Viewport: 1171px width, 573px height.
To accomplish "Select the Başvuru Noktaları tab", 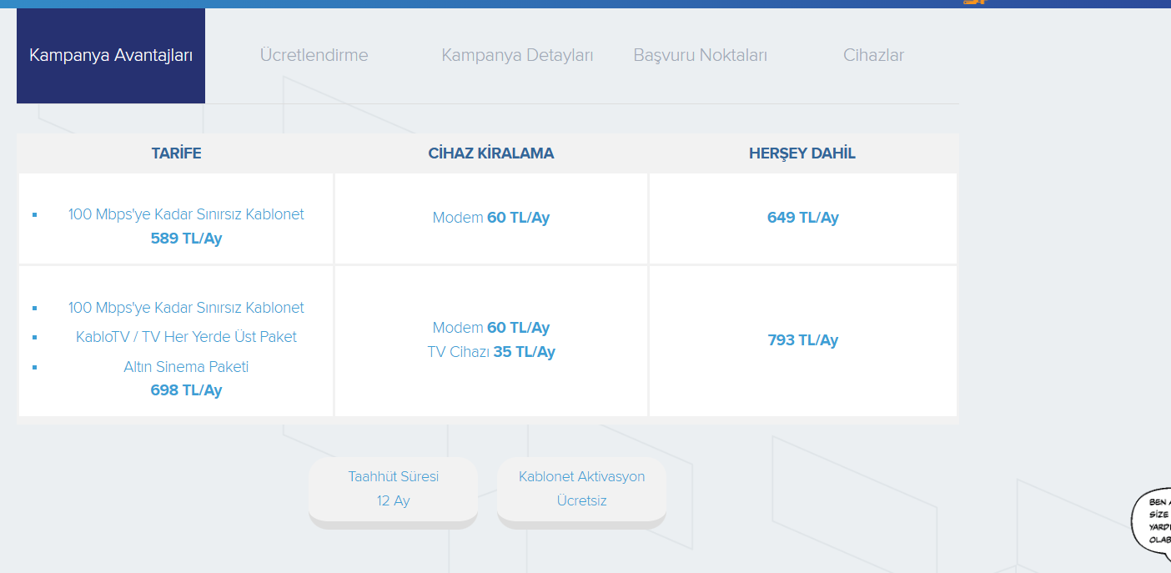I will 700,56.
